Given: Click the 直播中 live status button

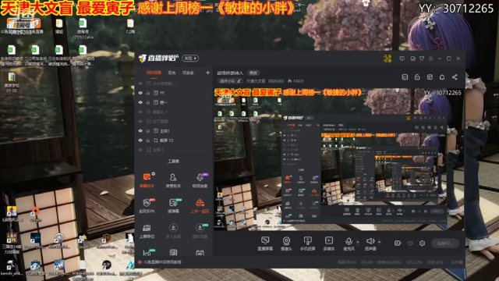Looking at the screenshot, I should pos(445,243).
